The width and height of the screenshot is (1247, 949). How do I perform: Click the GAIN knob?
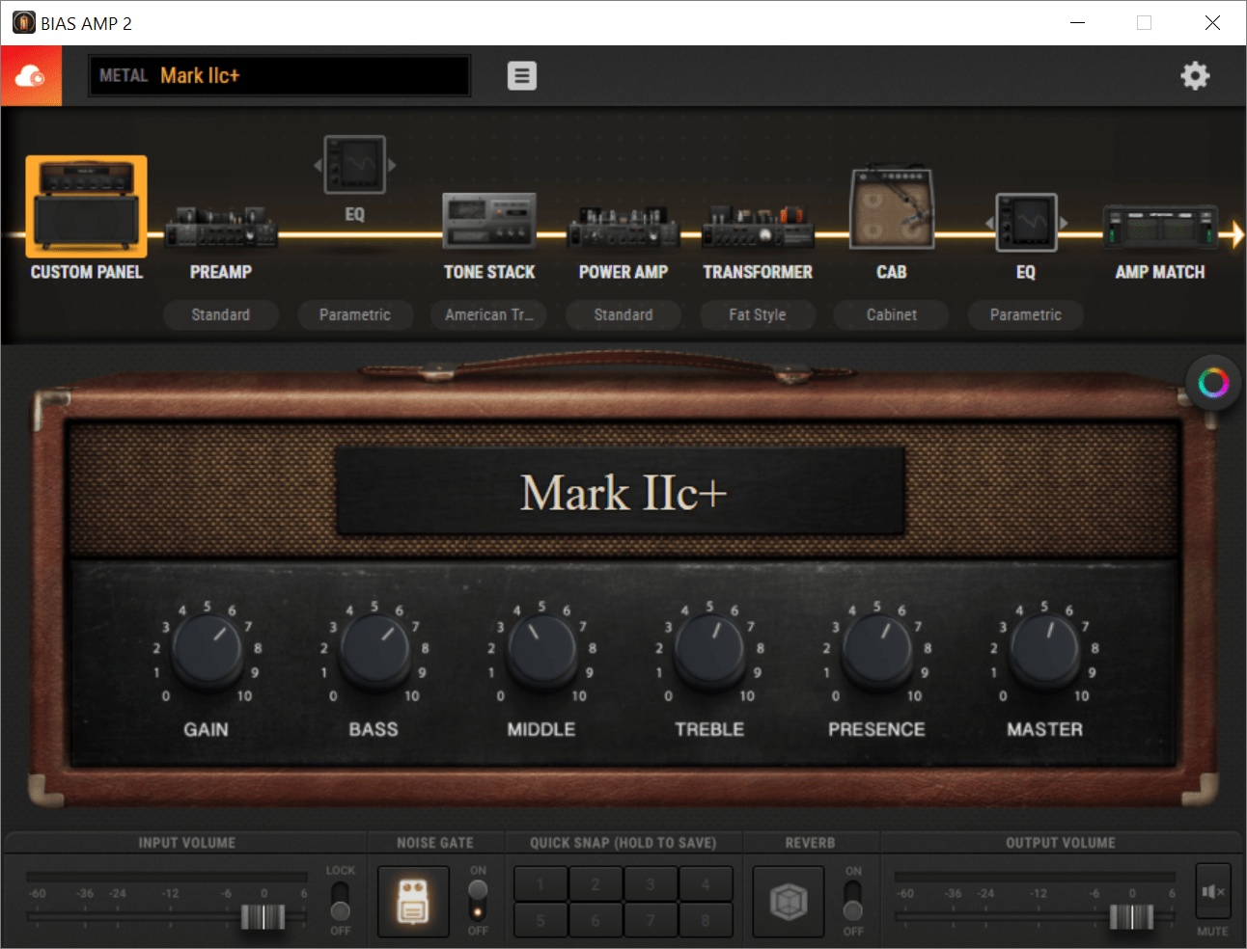click(207, 651)
